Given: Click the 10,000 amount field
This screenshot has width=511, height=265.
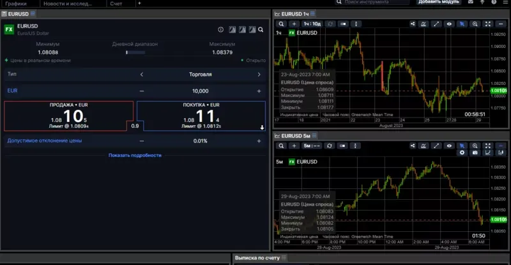Looking at the screenshot, I should (x=200, y=91).
